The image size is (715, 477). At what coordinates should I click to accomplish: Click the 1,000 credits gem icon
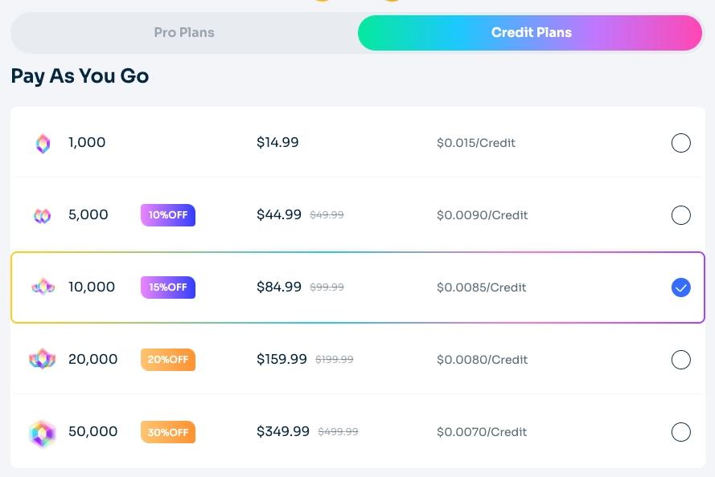(43, 143)
